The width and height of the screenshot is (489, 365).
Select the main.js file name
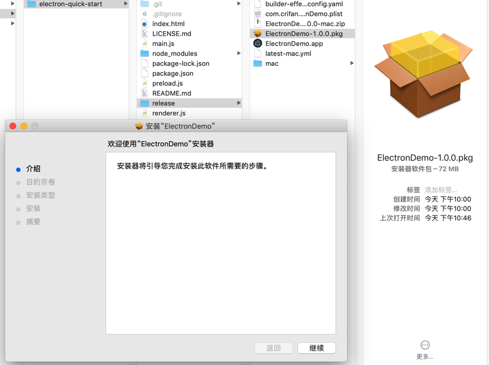(163, 44)
